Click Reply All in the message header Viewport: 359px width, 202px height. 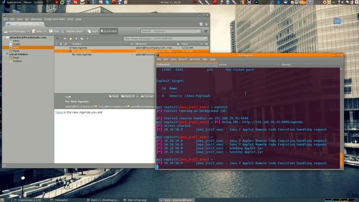(x=128, y=97)
